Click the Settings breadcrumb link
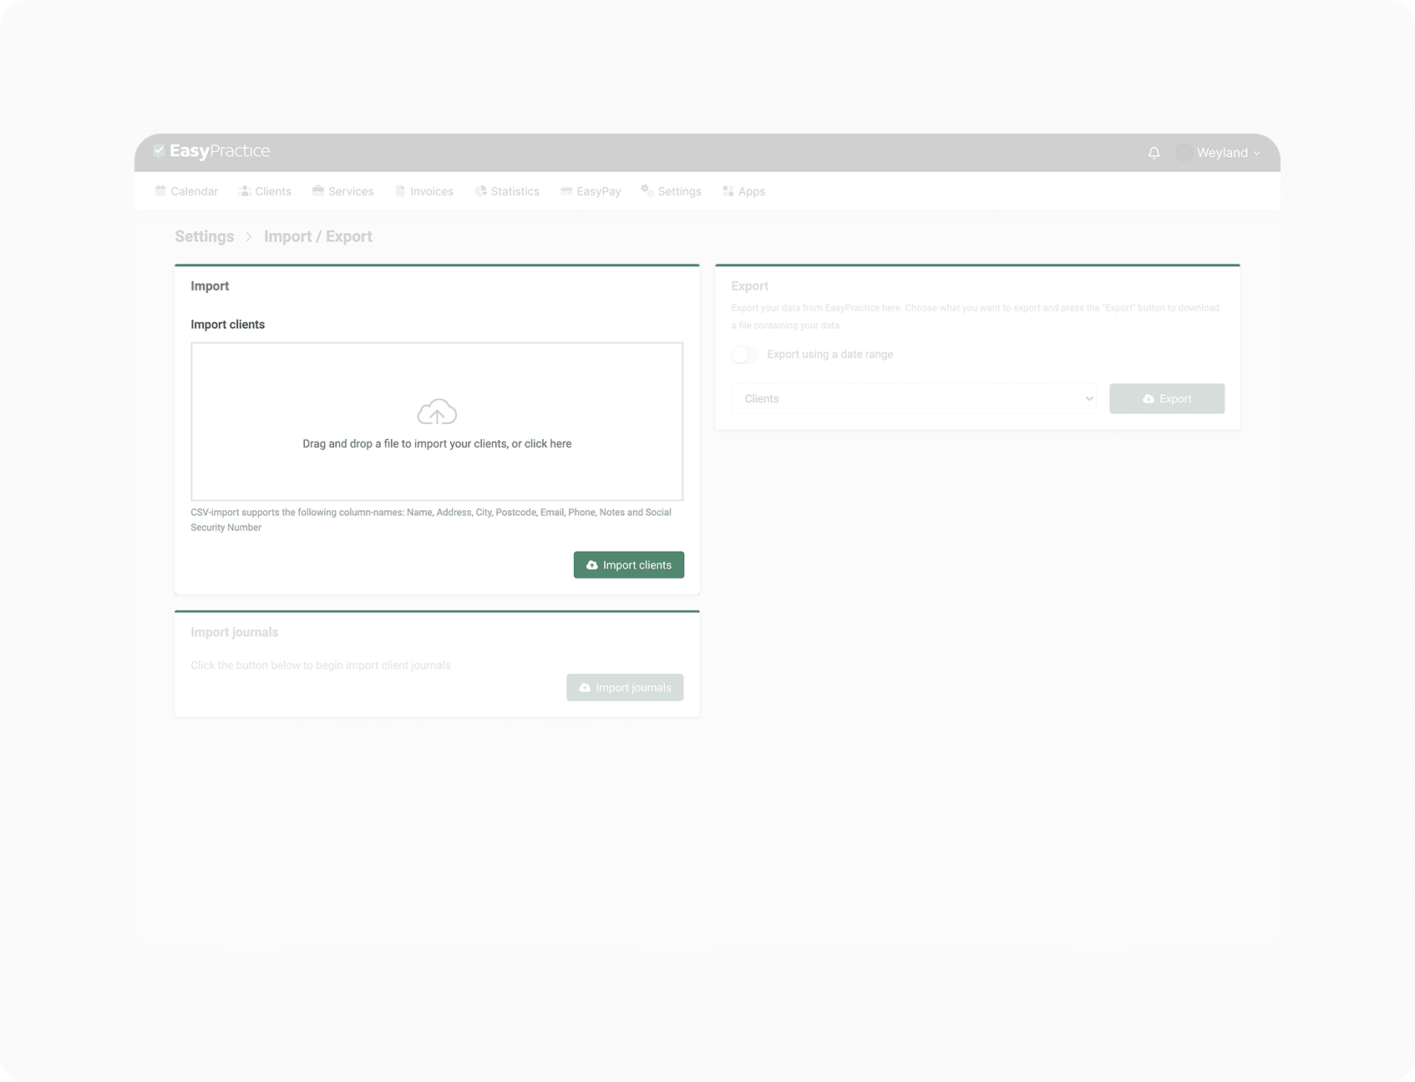1415x1082 pixels. (204, 236)
